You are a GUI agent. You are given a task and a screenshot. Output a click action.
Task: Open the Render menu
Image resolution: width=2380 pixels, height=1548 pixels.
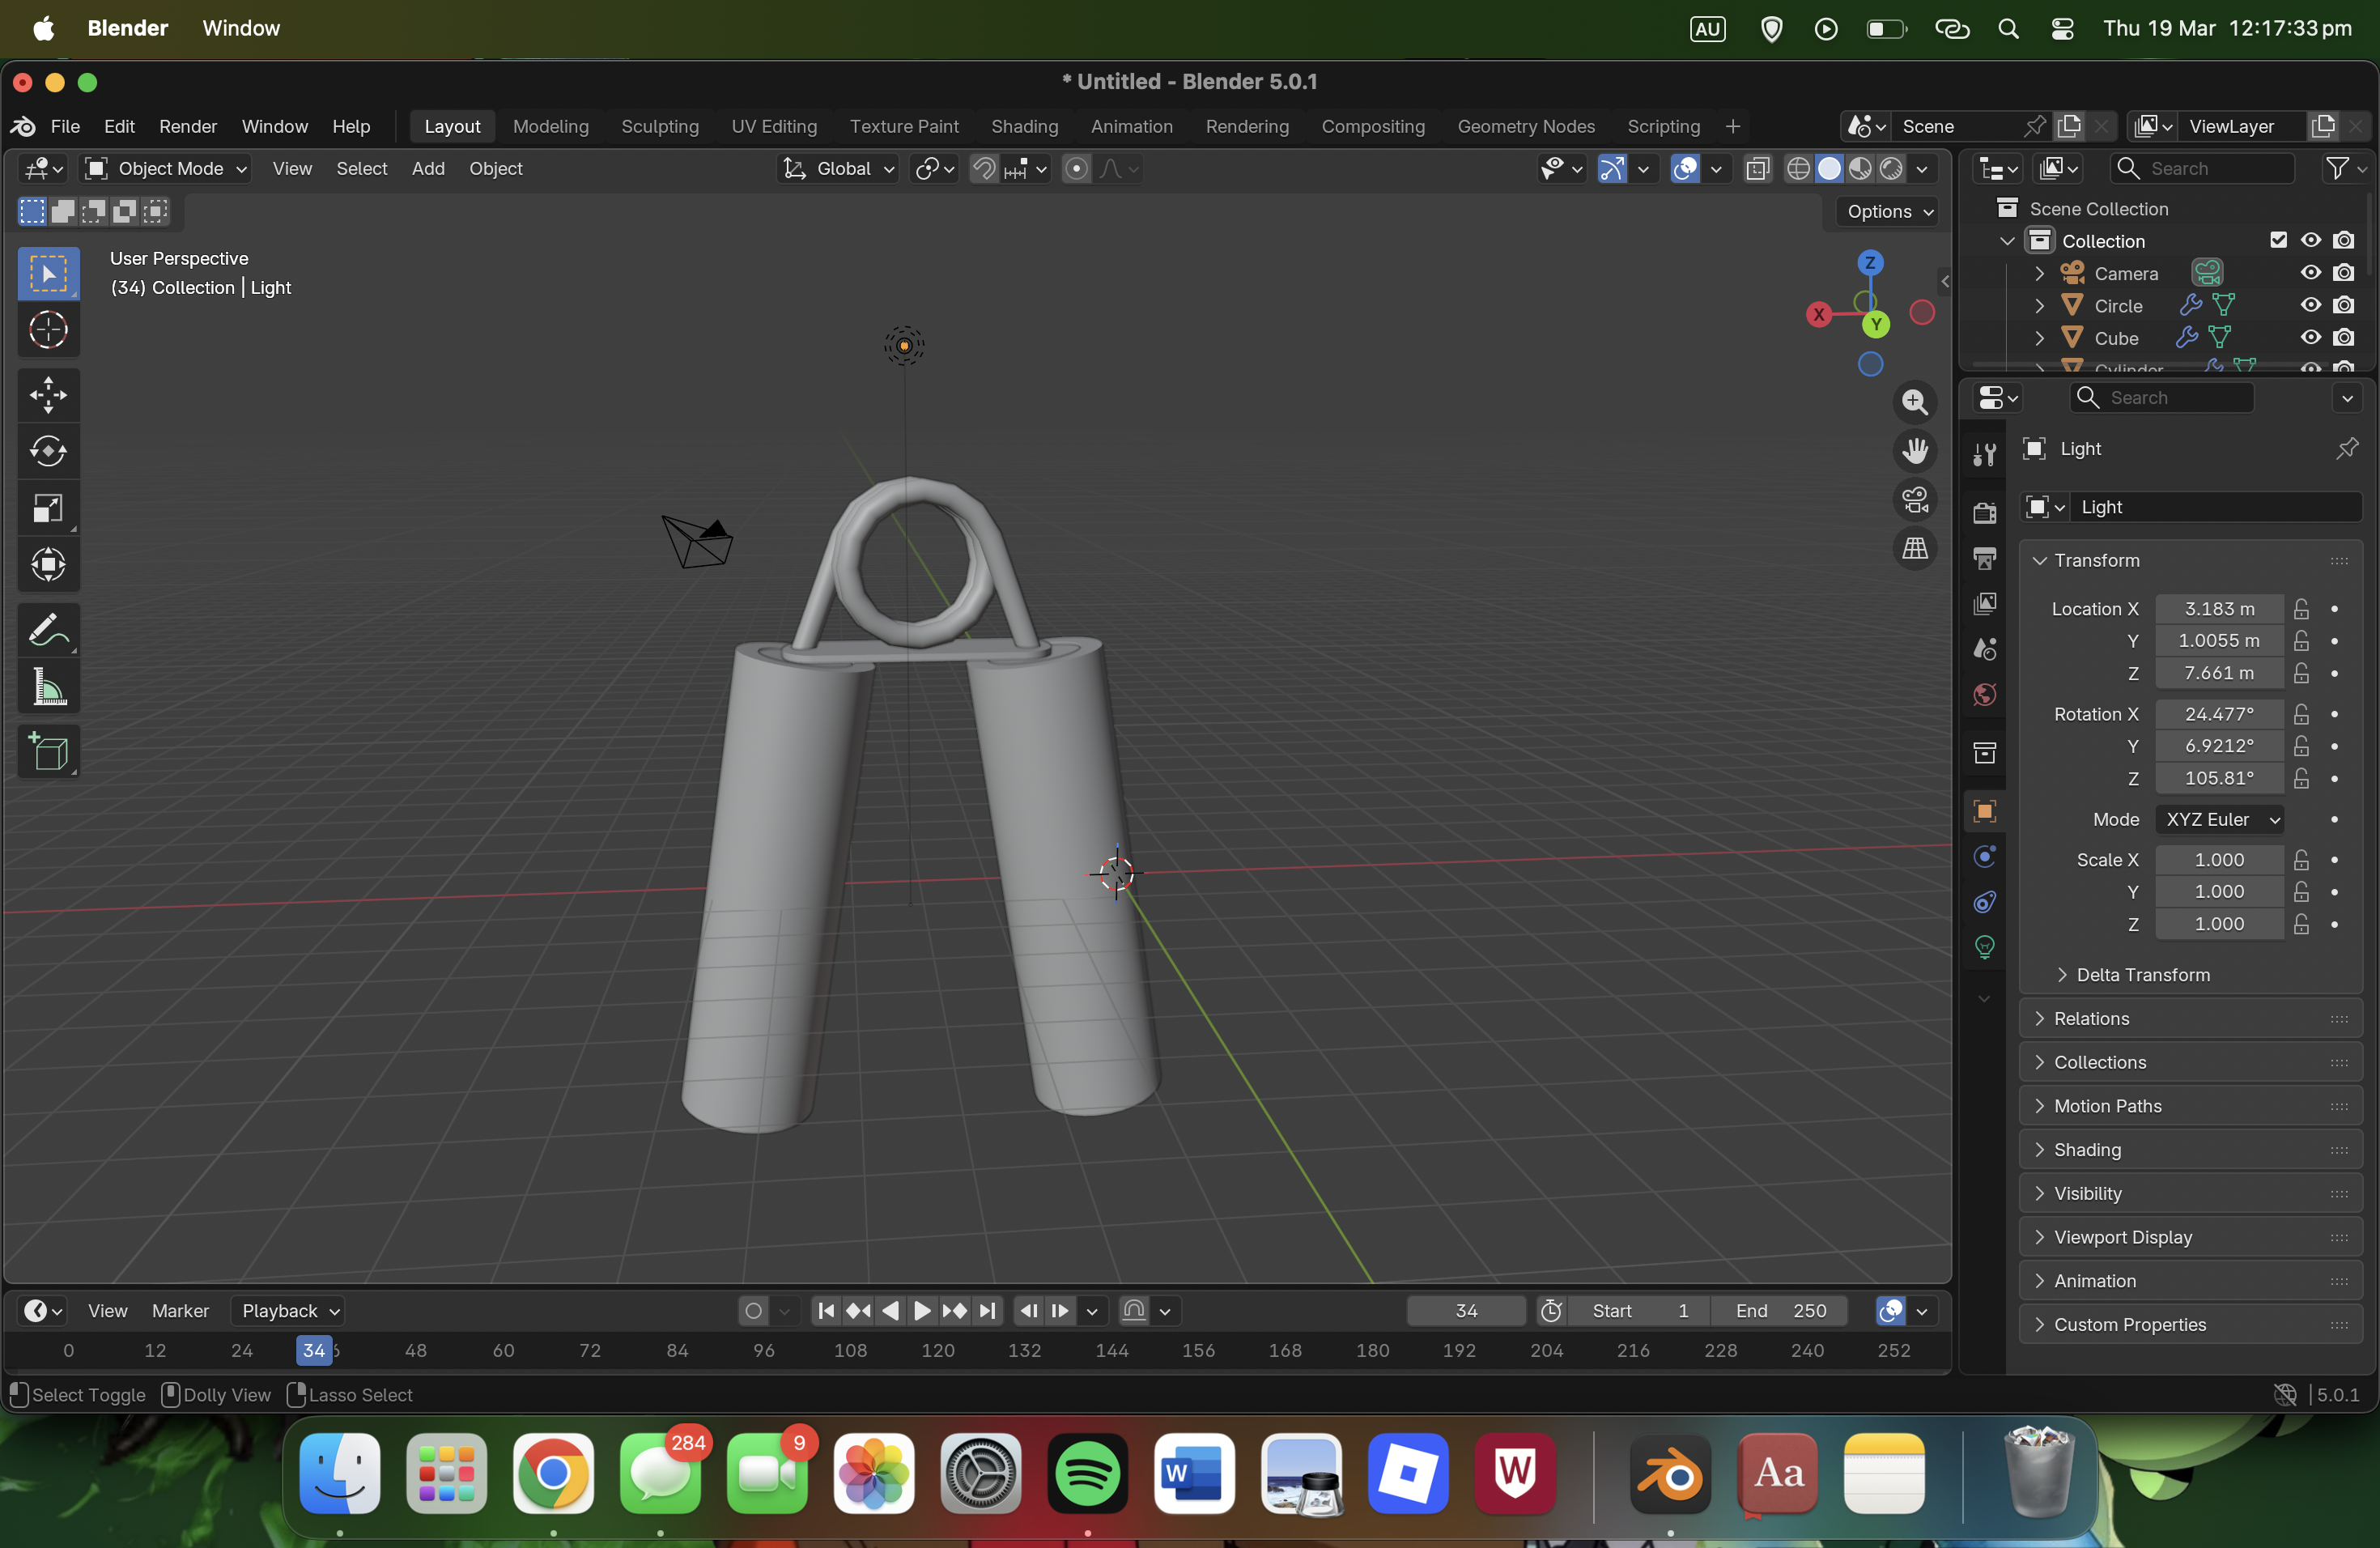[188, 126]
